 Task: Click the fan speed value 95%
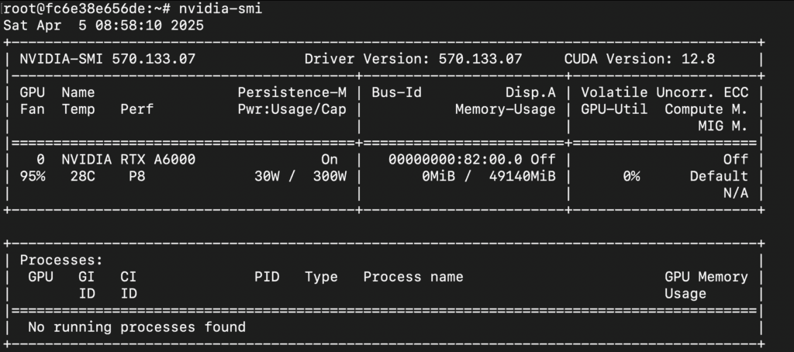coord(33,176)
